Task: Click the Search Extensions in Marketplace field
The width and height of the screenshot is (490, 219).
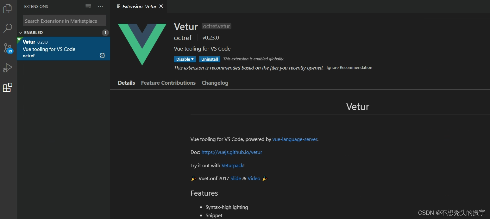Action: point(64,21)
